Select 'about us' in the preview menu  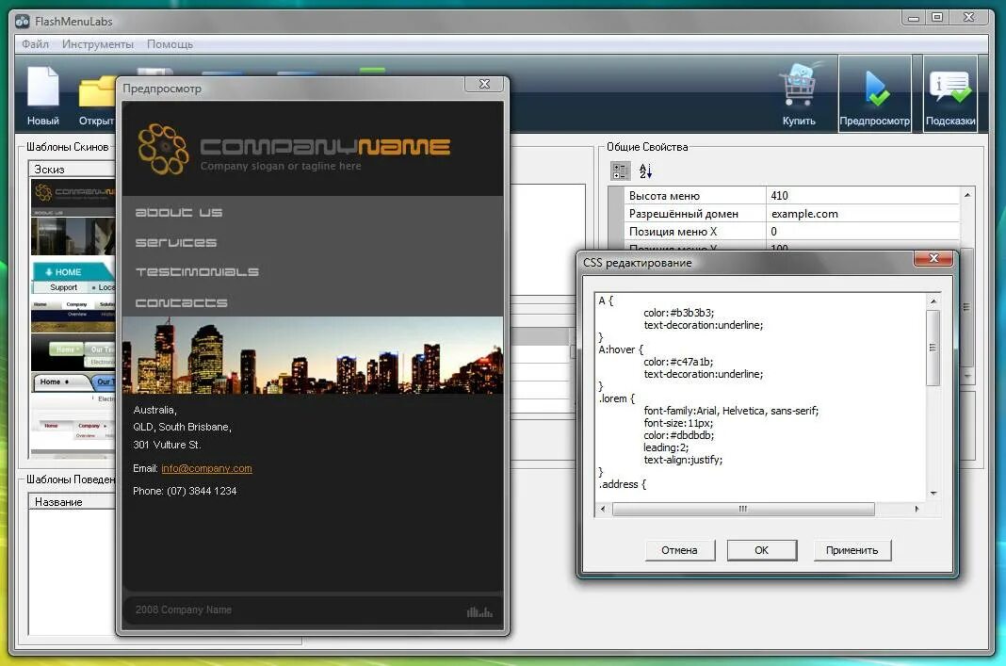tap(179, 212)
